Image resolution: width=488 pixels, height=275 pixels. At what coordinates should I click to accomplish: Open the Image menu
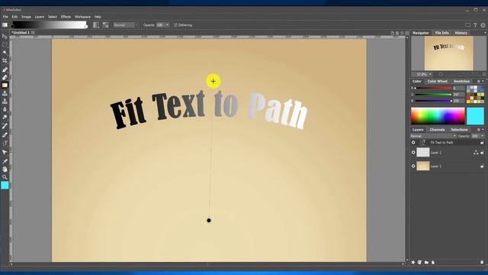pos(26,17)
